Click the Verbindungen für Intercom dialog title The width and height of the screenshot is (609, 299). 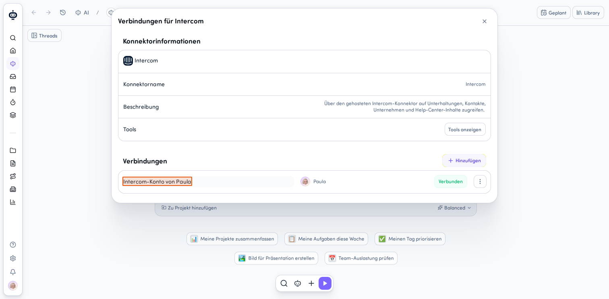point(161,21)
